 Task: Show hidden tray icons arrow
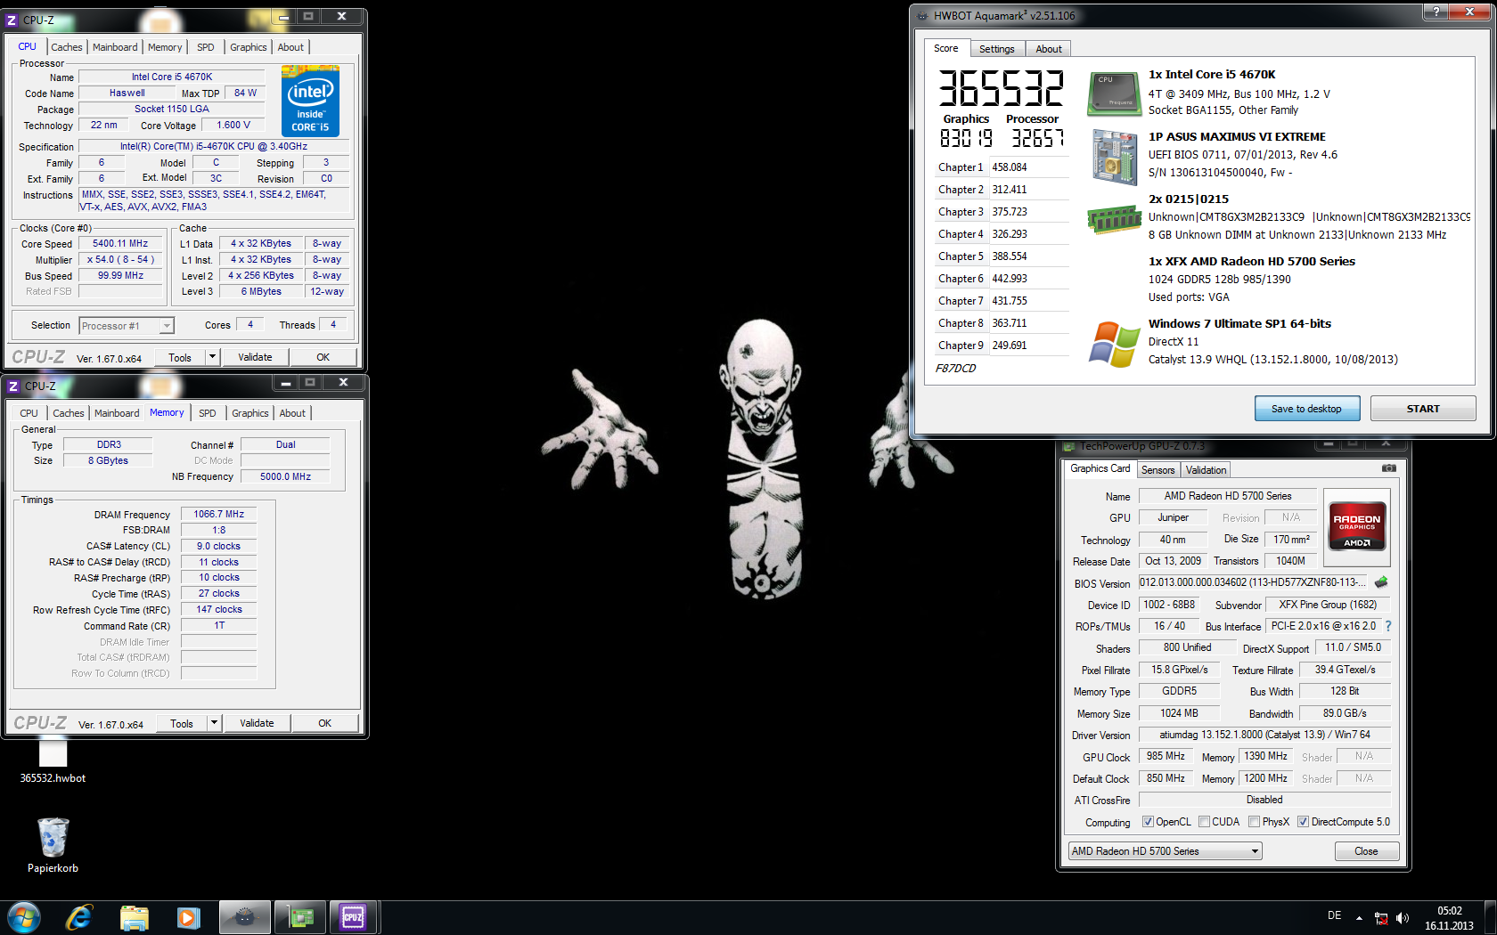point(1359,917)
